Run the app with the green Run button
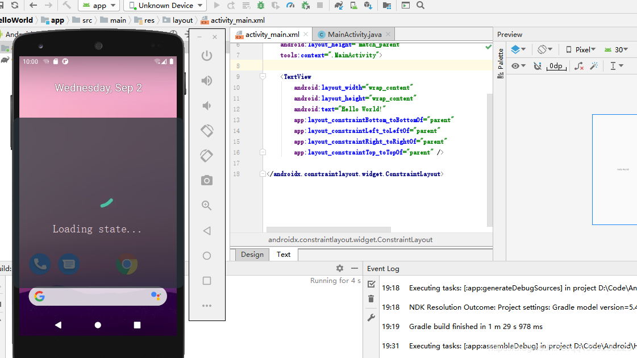The image size is (637, 358). [x=216, y=6]
